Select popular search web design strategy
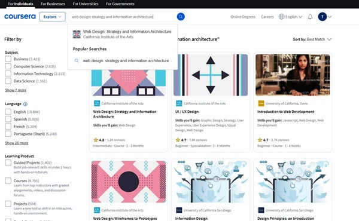The height and width of the screenshot is (221, 359). pos(123,61)
